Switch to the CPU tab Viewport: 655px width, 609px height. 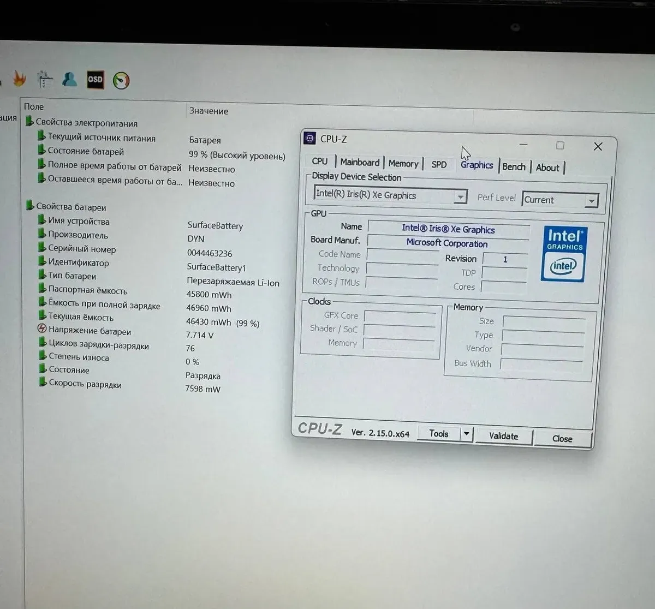[320, 162]
